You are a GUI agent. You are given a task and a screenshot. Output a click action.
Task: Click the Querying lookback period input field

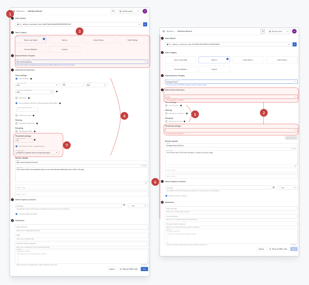click(x=27, y=109)
